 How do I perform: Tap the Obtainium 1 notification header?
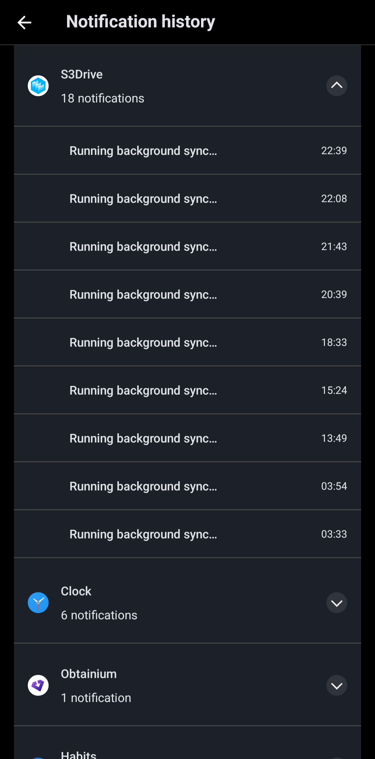tap(174, 686)
